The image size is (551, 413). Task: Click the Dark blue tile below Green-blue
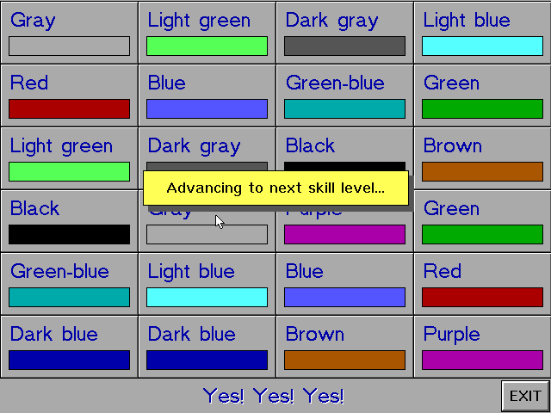pos(69,346)
